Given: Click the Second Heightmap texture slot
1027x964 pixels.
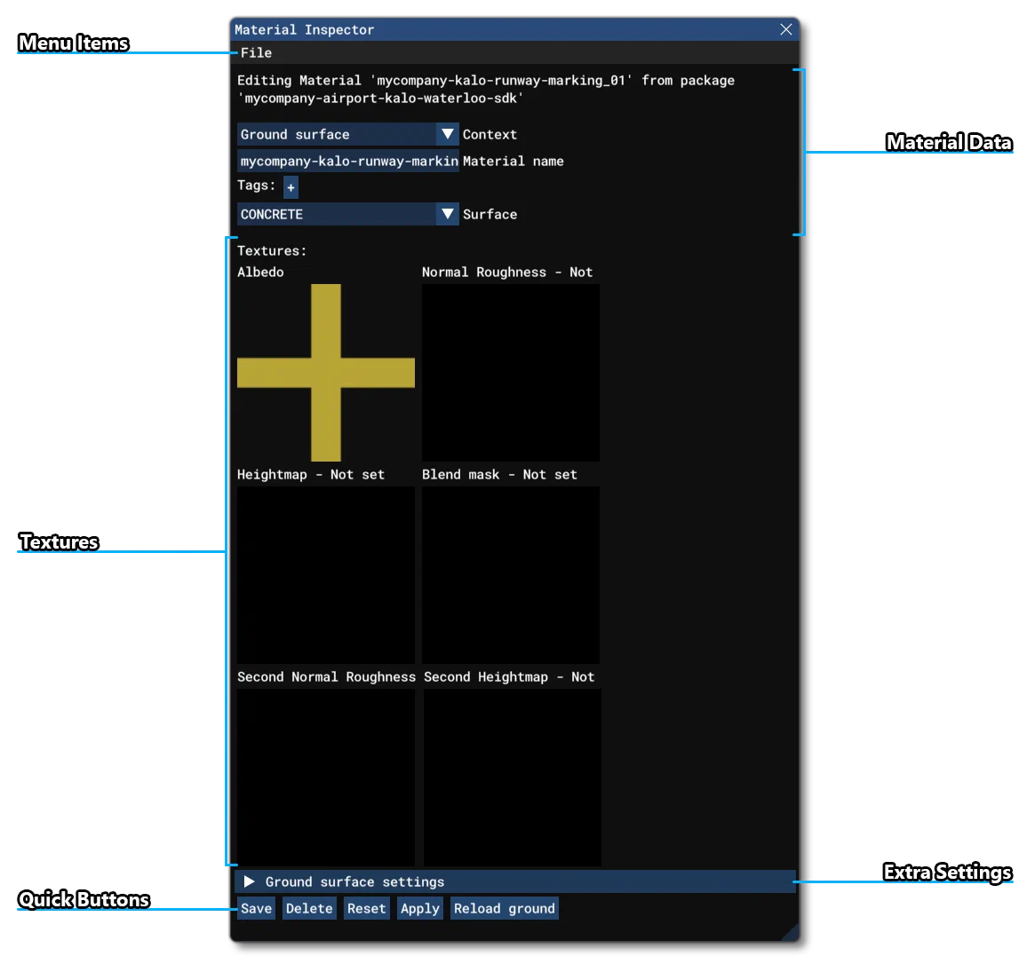Looking at the screenshot, I should coord(513,778).
